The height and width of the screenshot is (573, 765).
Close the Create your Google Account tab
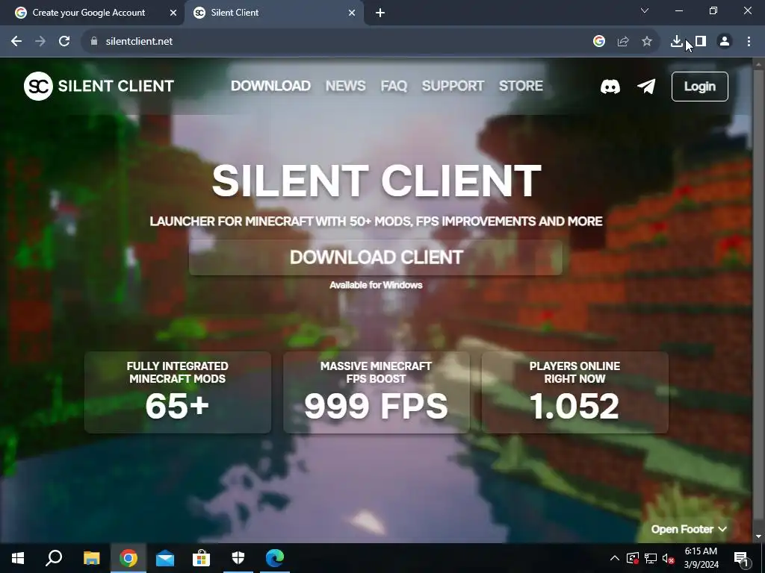pos(173,13)
